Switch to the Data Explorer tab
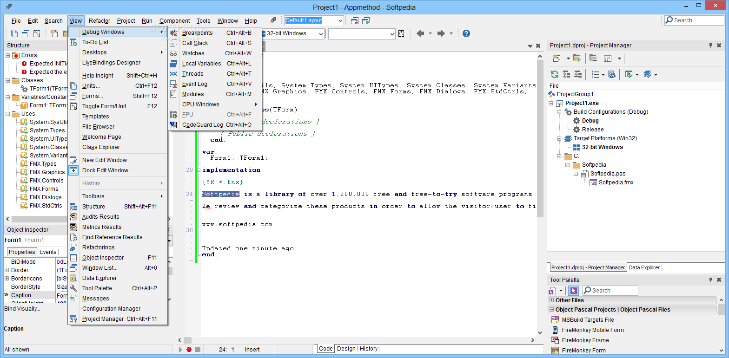This screenshot has width=729, height=358. (x=644, y=267)
